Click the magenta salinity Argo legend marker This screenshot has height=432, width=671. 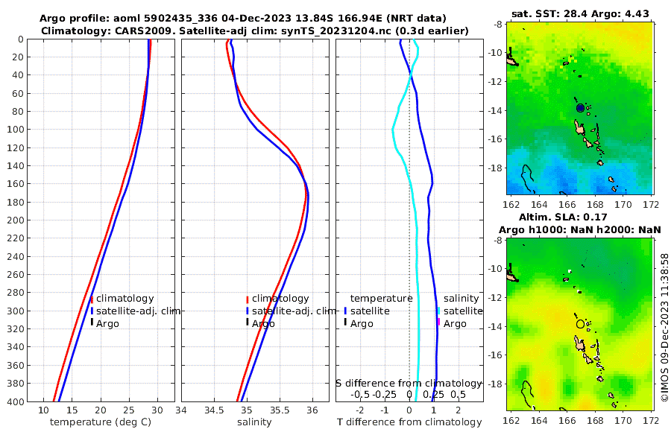click(x=438, y=322)
